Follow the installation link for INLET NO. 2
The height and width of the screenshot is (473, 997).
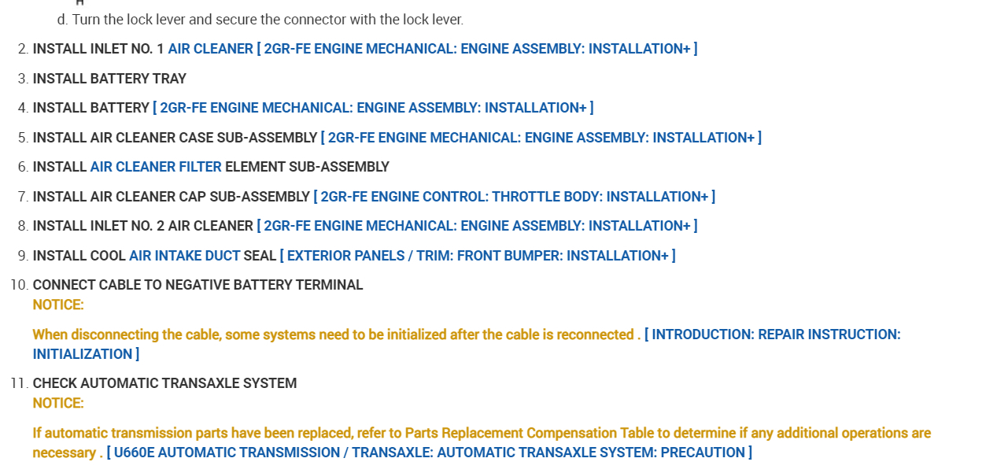[477, 226]
